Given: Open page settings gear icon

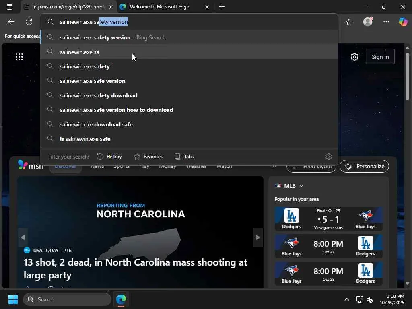Looking at the screenshot, I should pos(354,57).
